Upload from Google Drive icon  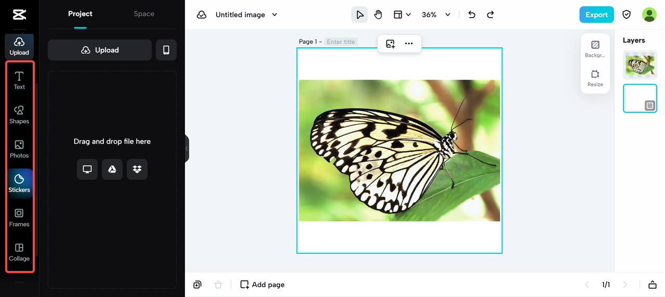112,170
